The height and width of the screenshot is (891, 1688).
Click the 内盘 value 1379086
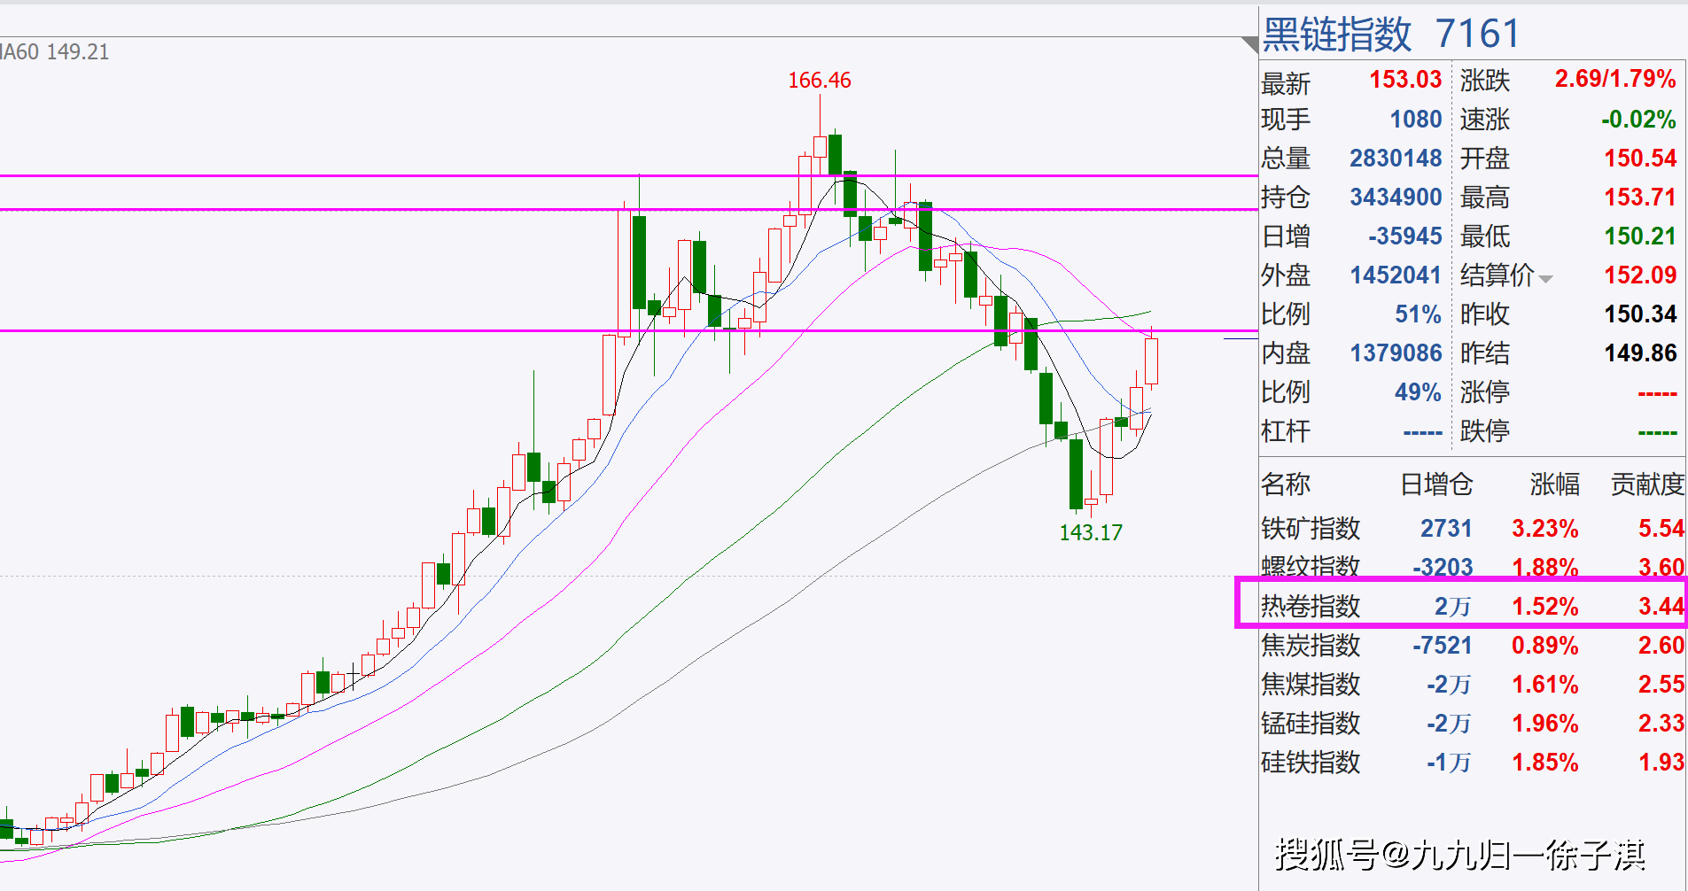coord(1396,353)
